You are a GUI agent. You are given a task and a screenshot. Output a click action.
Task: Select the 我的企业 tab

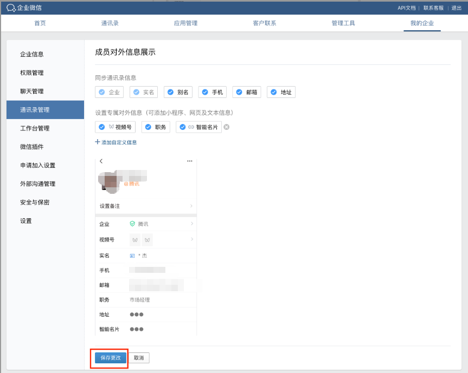pyautogui.click(x=422, y=23)
